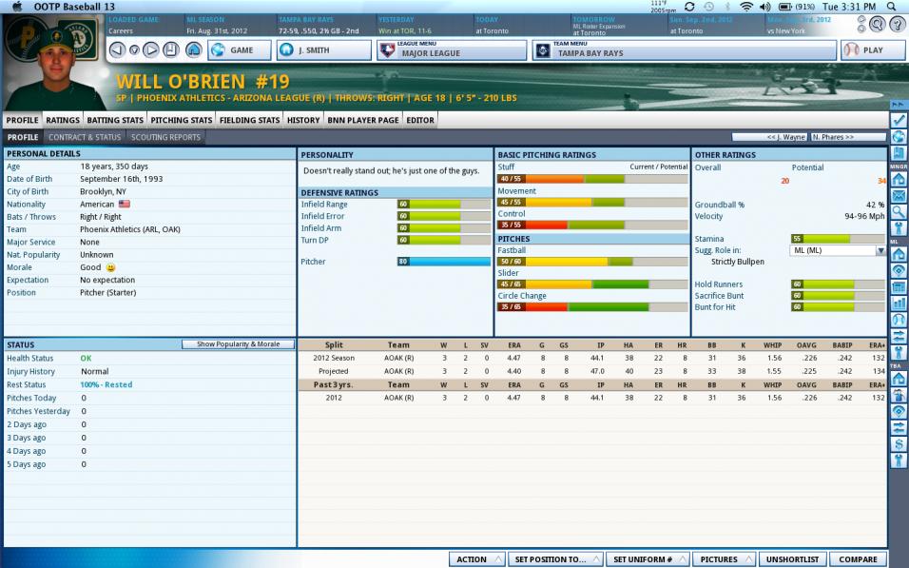Open the GAME menu

pos(240,49)
